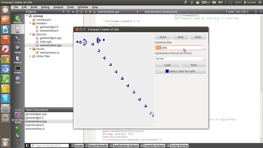Open MainWindow::loadGame() symbol dropdown
The width and height of the screenshot is (263, 148).
click(x=184, y=12)
